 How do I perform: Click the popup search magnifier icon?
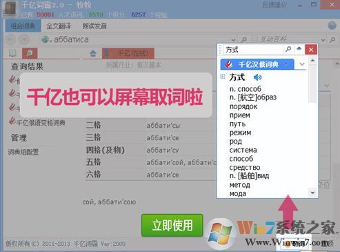pyautogui.click(x=288, y=49)
